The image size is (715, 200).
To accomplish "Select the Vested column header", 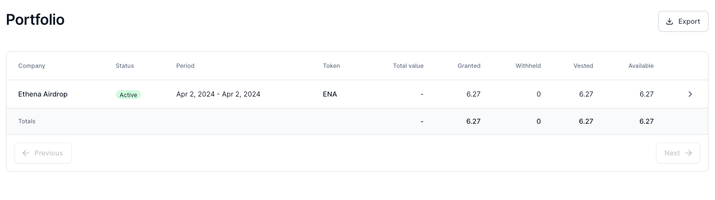I will 583,66.
